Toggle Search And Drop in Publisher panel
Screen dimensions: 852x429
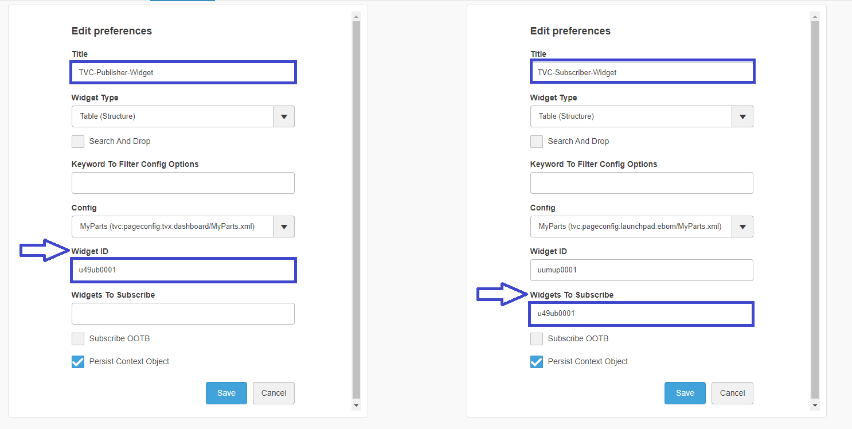click(x=78, y=142)
